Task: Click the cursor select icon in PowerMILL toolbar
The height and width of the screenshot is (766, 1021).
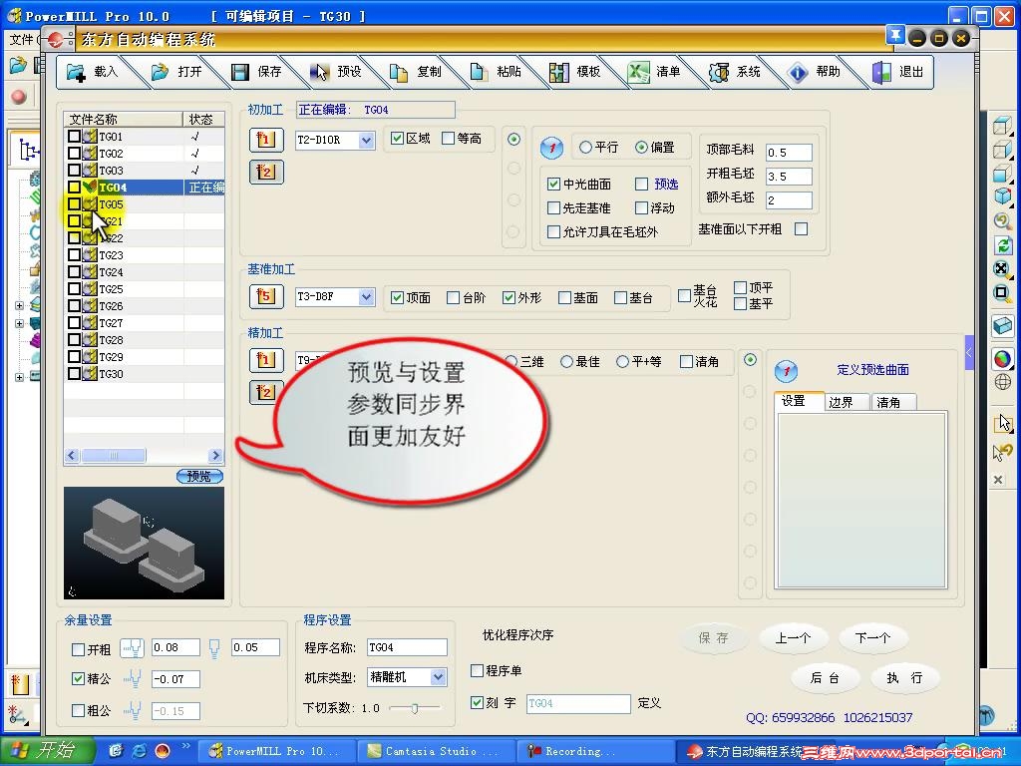Action: 1003,423
